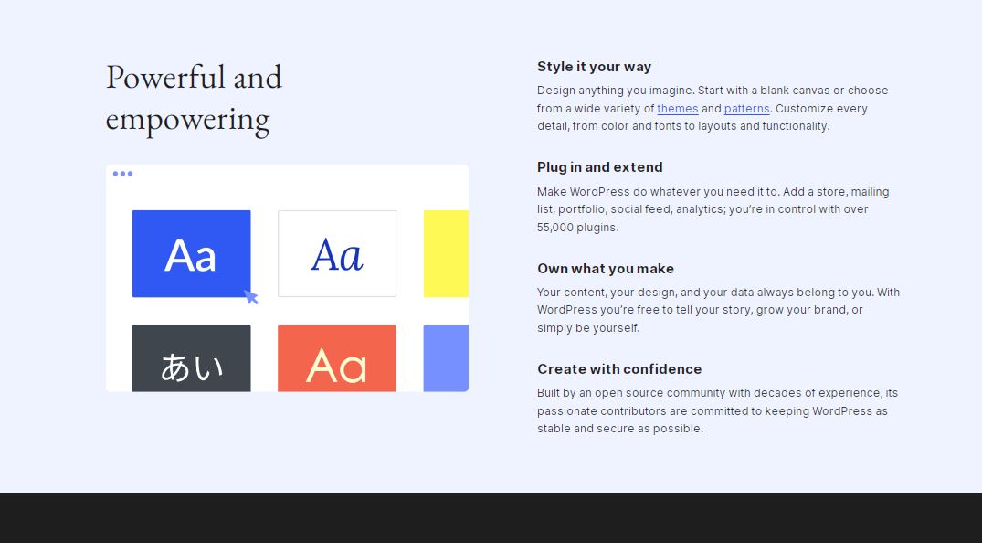Click the "Plug in and extend" heading
Image resolution: width=982 pixels, height=543 pixels.
click(599, 167)
